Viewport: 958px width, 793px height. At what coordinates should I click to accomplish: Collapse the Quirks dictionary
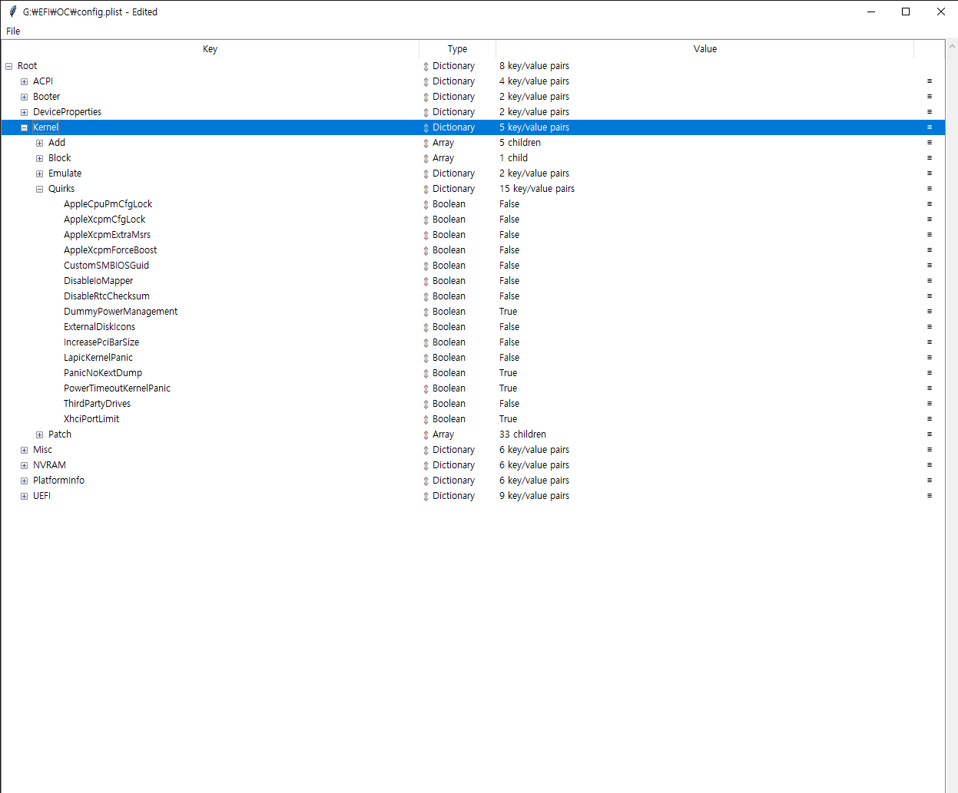pos(39,189)
